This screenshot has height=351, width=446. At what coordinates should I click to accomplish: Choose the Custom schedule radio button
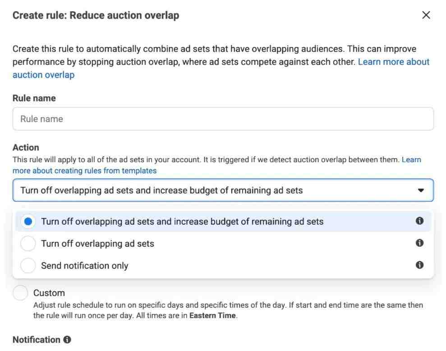tap(20, 293)
